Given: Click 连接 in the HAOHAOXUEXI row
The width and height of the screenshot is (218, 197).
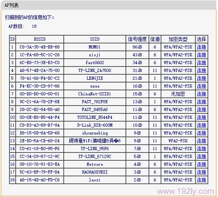Looking at the screenshot, I should pos(201,172).
